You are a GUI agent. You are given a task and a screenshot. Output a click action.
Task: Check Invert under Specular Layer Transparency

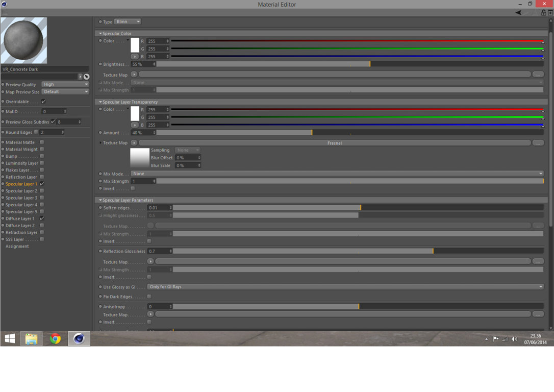pos(133,188)
